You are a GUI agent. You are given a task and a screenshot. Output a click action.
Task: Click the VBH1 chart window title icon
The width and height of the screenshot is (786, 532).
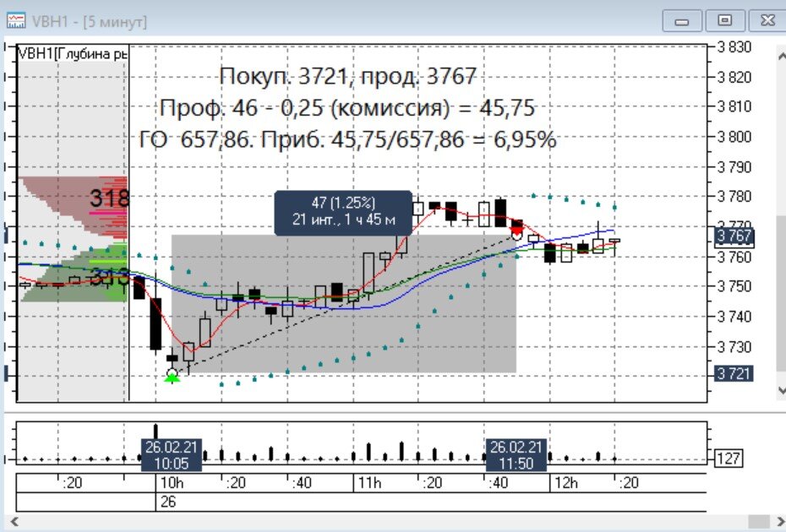[x=16, y=21]
